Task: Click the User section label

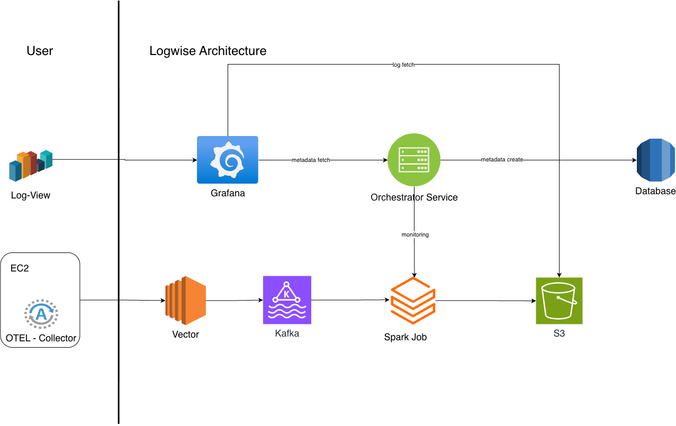Action: pyautogui.click(x=40, y=51)
